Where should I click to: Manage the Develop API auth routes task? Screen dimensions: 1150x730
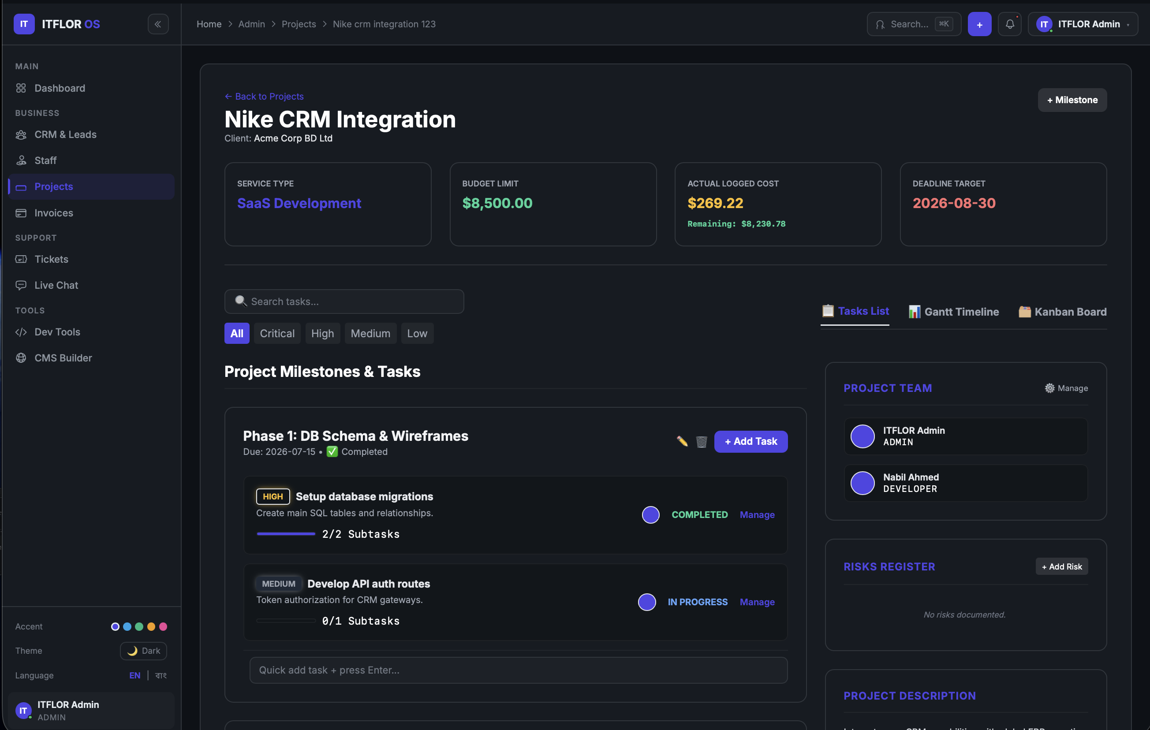tap(757, 602)
